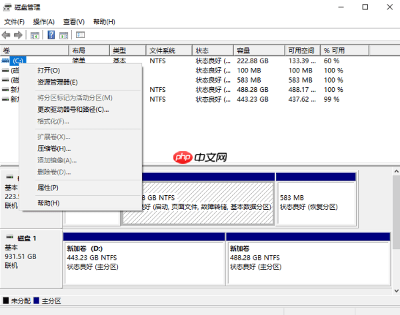Image resolution: width=400 pixels, height=315 pixels.
Task: Click the 488.28 GB capacity cell
Action: [253, 90]
